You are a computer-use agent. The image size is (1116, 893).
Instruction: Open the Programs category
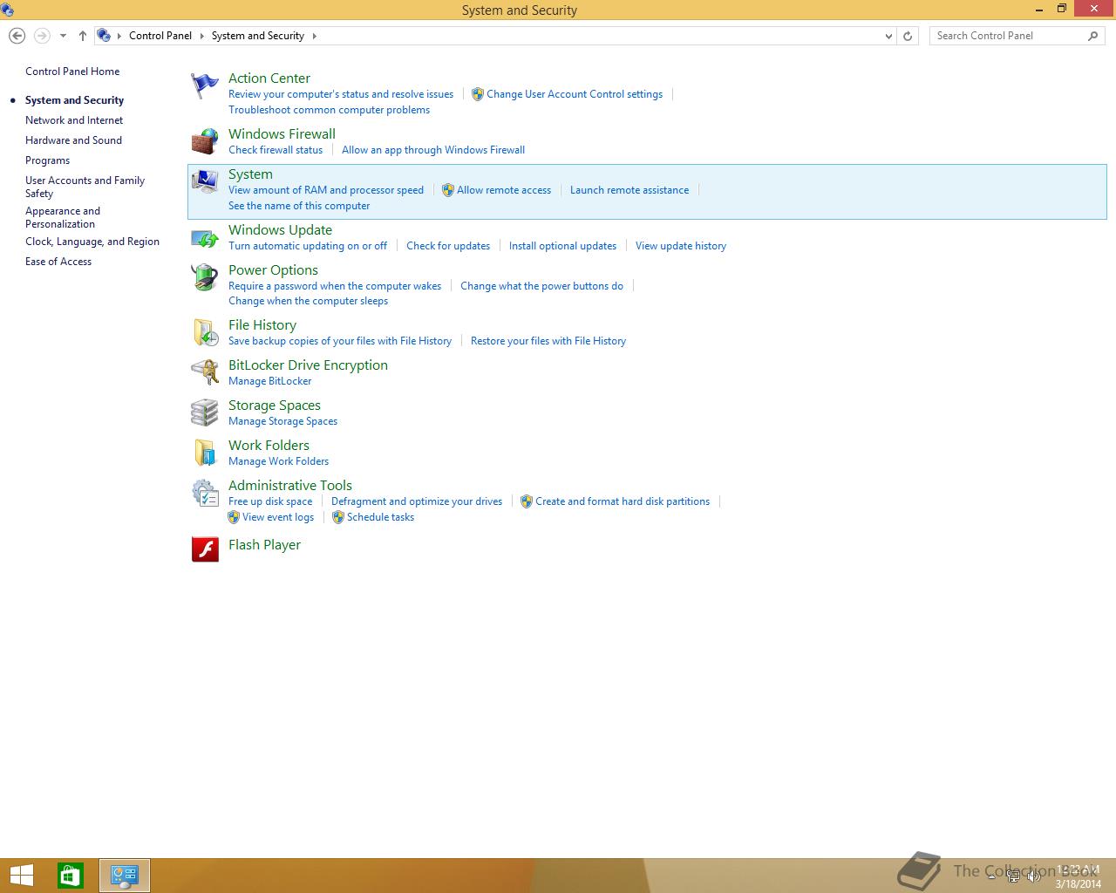(47, 160)
